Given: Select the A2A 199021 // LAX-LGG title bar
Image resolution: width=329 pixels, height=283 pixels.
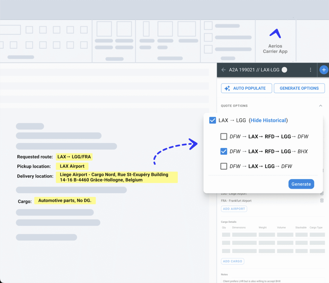Looking at the screenshot, I should click(254, 70).
